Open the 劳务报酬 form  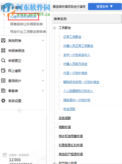tap(65, 118)
